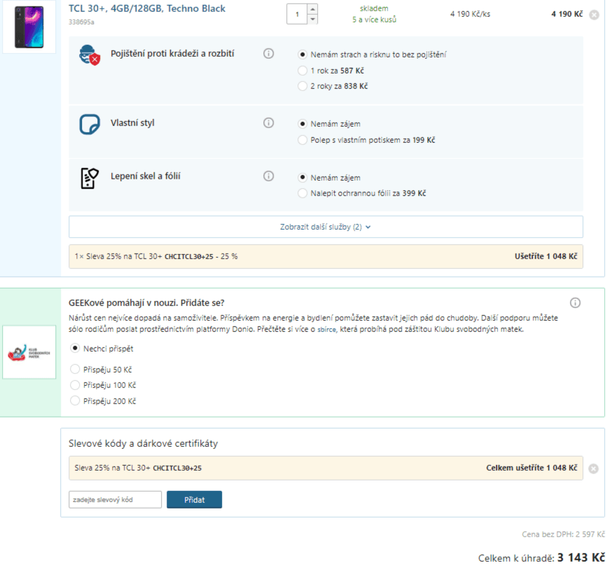Screen dimensions: 607x568
Task: Click the product code 338695a
Action: (81, 22)
